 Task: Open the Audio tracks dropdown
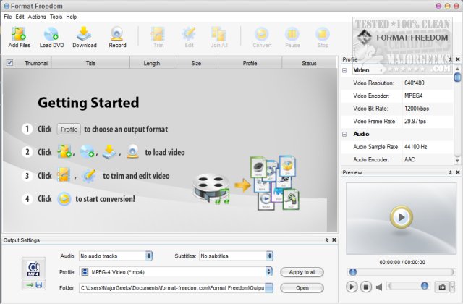click(149, 256)
